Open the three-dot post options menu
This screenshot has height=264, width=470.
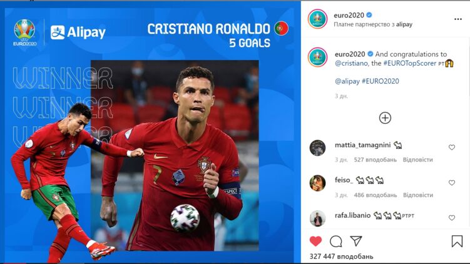coord(457,19)
